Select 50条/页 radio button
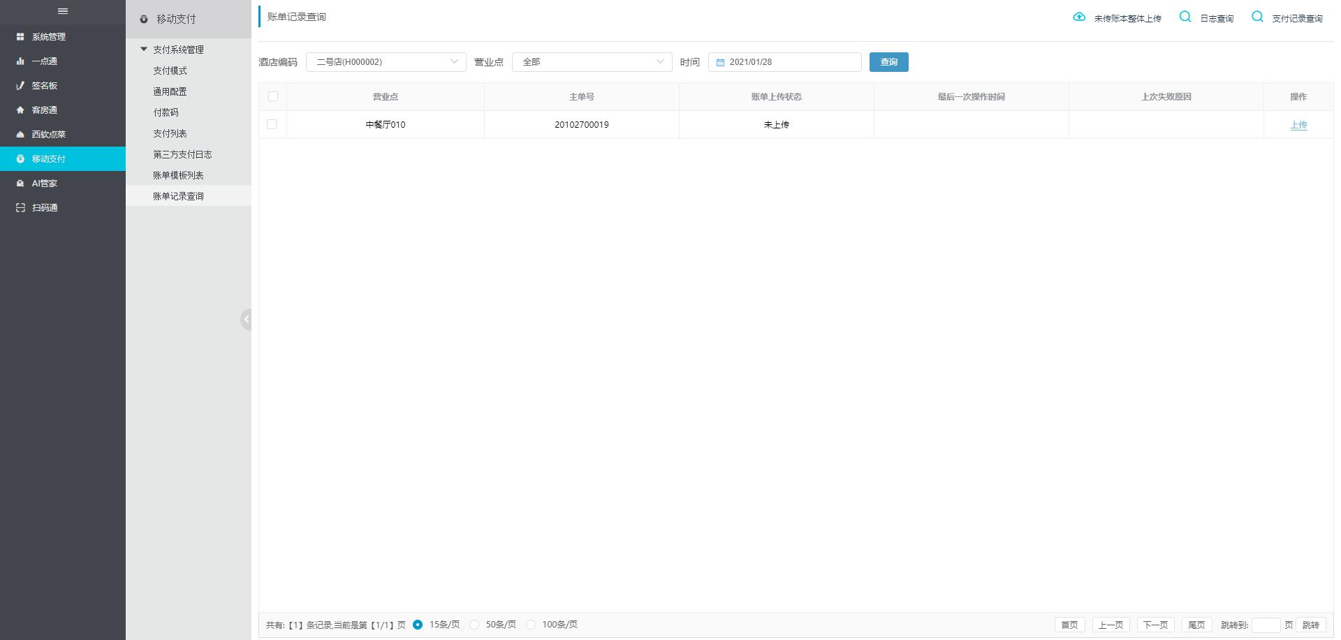 (x=474, y=625)
